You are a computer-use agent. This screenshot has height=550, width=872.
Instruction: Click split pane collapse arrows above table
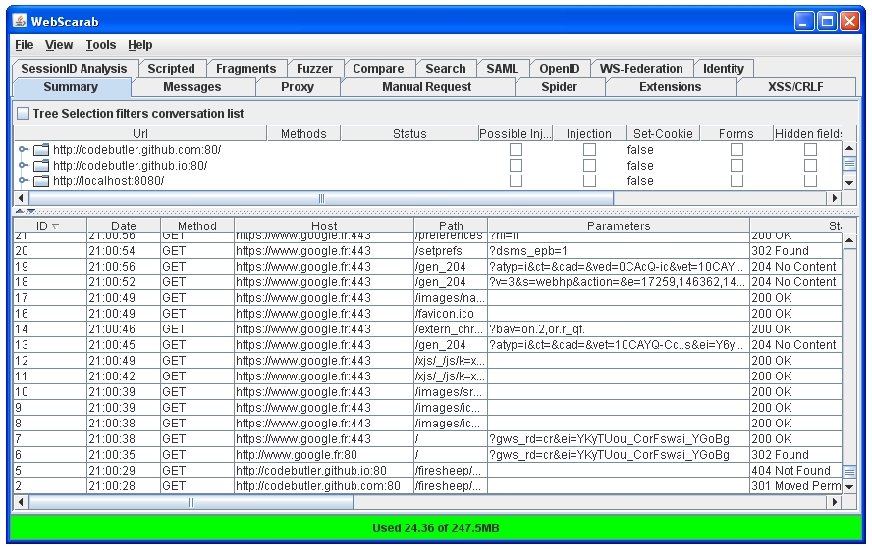pos(26,211)
